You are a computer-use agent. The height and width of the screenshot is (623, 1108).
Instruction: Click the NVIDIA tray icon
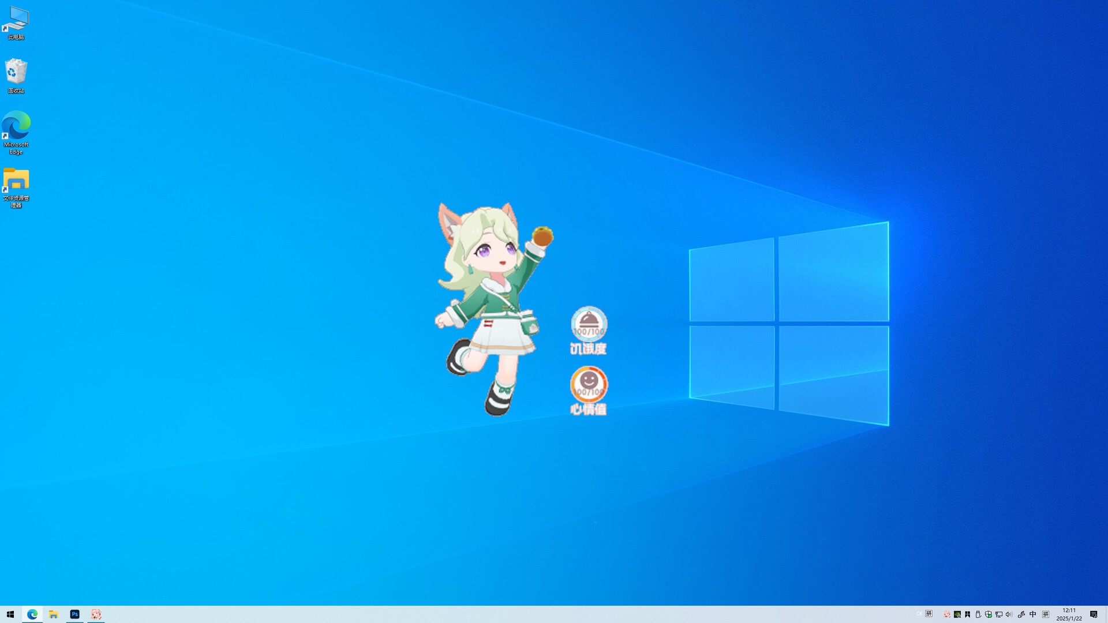tap(957, 614)
